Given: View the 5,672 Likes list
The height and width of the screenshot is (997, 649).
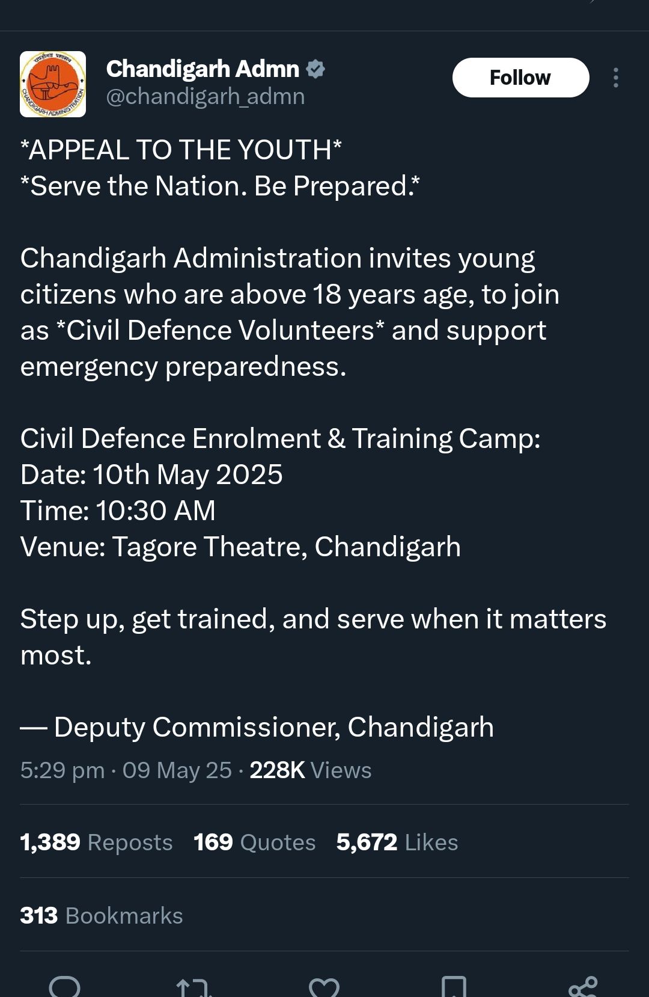Looking at the screenshot, I should click(397, 842).
